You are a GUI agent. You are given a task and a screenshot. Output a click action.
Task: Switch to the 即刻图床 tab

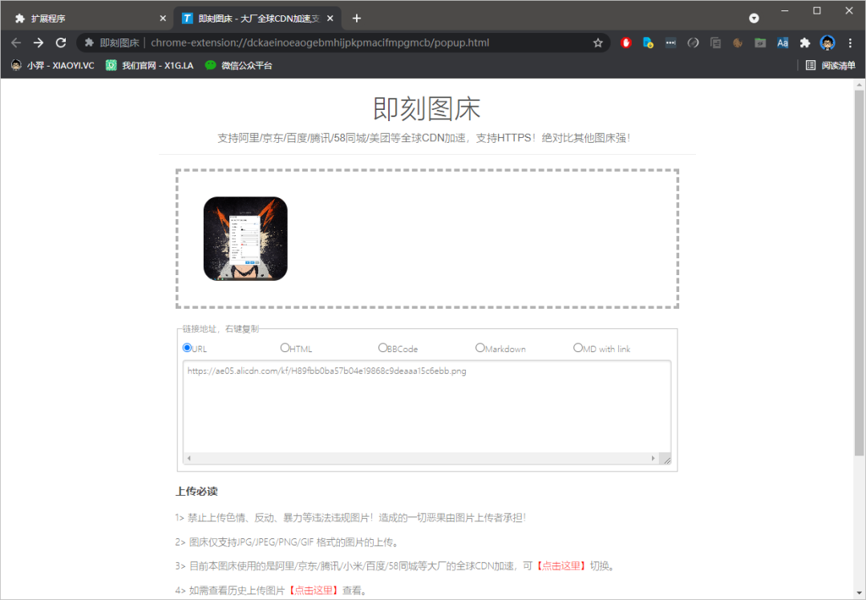(x=257, y=18)
